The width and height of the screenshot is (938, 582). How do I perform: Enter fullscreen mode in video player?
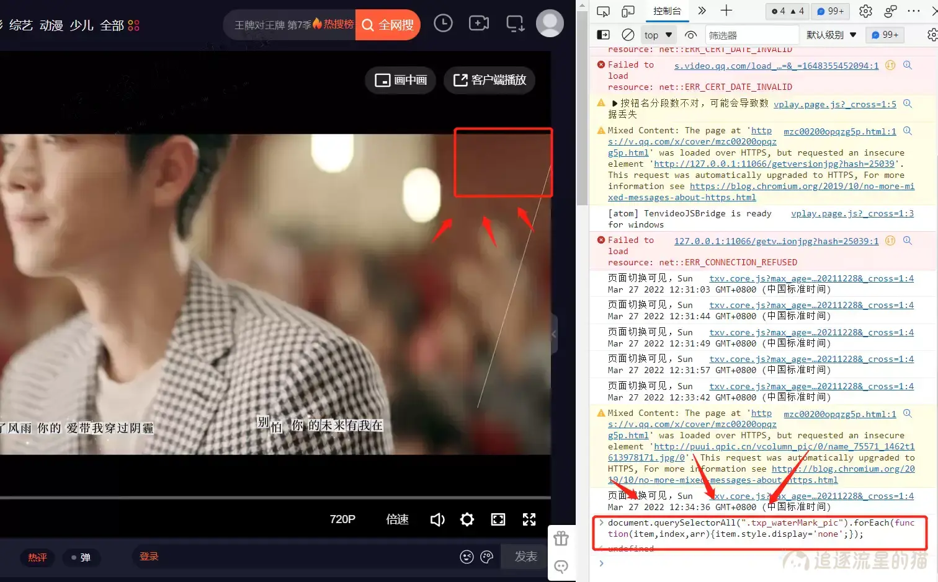(529, 519)
